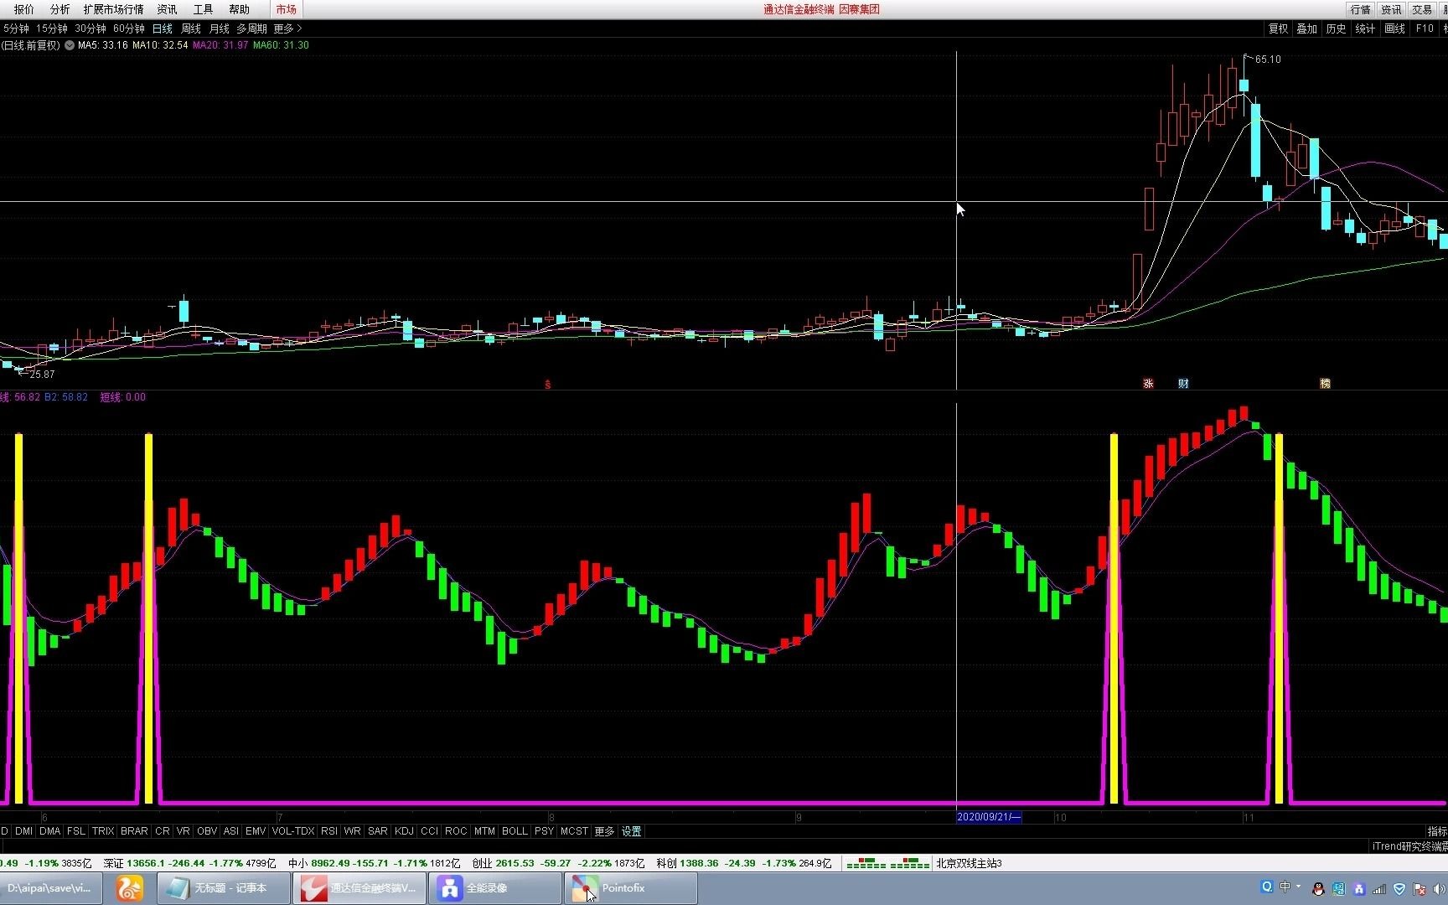
Task: Click the 画线 toolbar button
Action: click(1395, 28)
